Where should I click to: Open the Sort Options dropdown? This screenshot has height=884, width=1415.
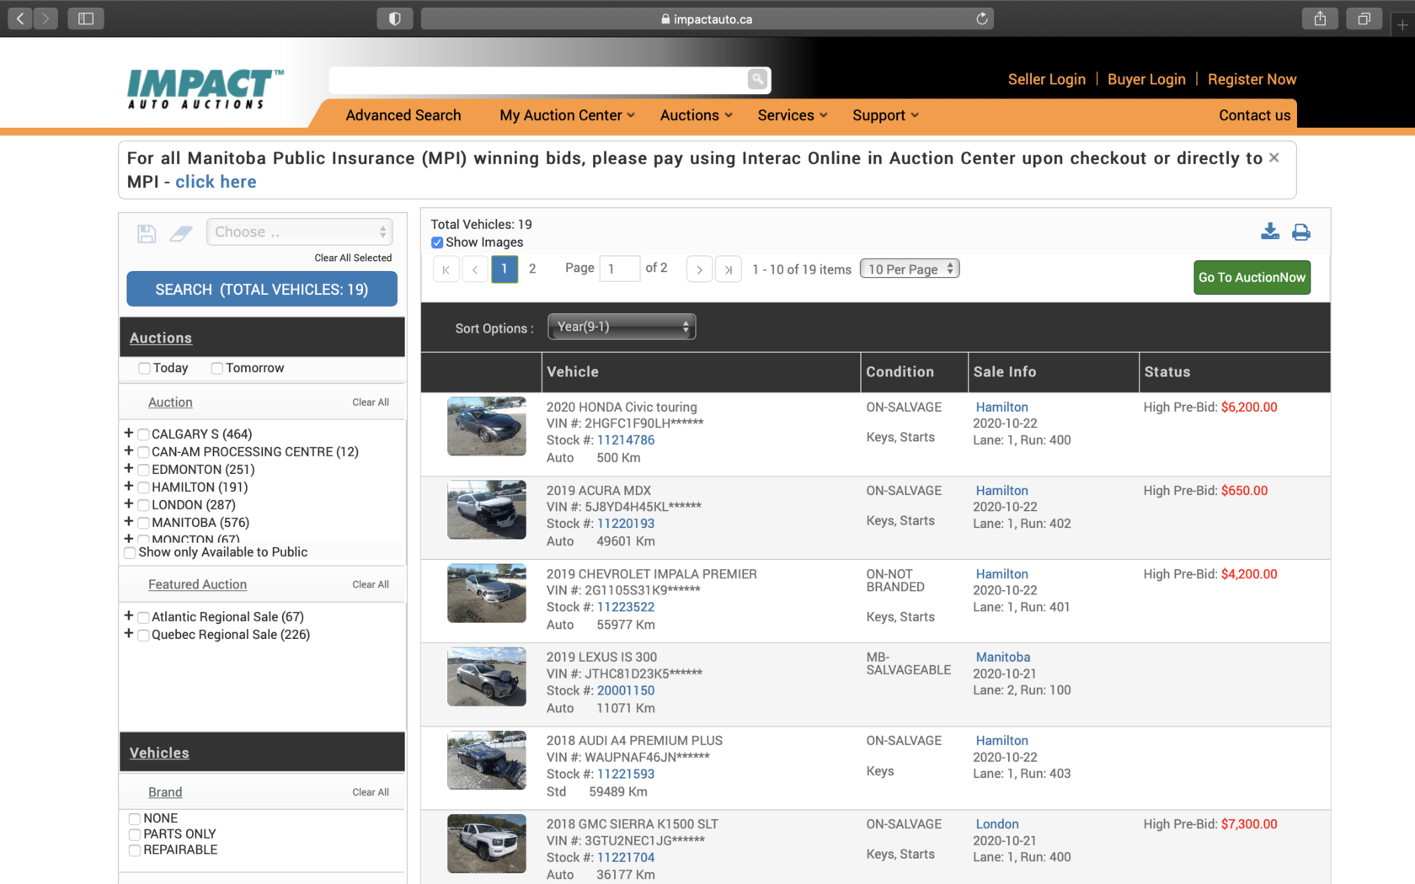pyautogui.click(x=622, y=327)
